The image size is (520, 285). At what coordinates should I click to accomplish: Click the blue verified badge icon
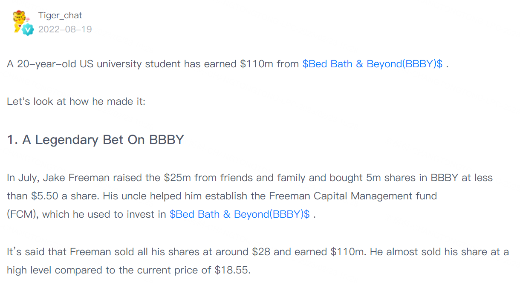click(x=28, y=29)
